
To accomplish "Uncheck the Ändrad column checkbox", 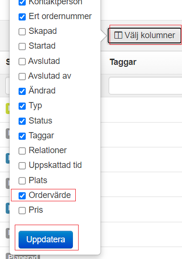I will tap(22, 92).
